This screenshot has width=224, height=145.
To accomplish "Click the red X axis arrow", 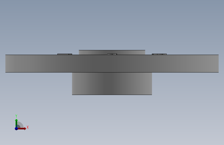I will (22, 128).
